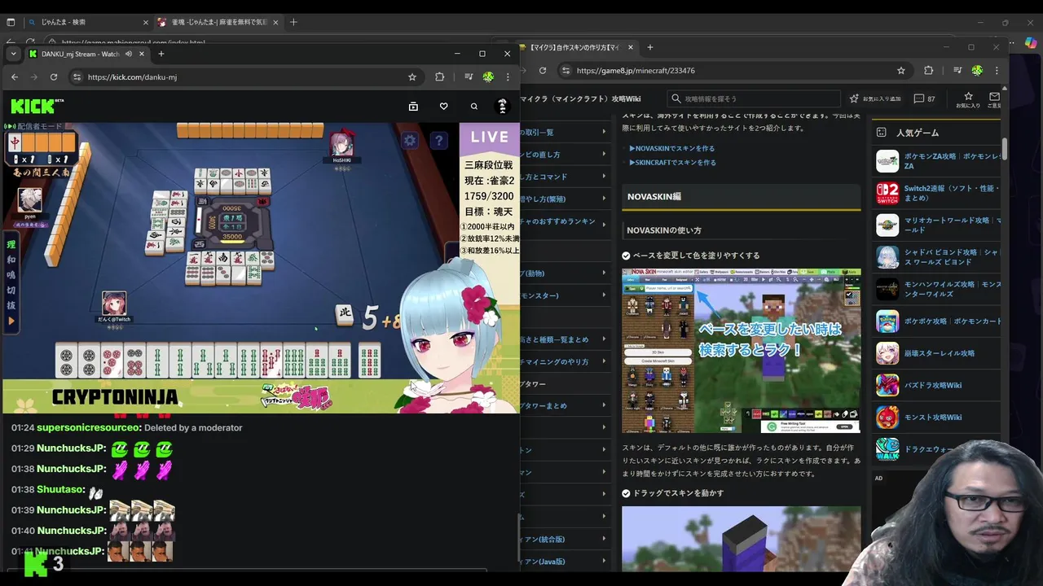Open the mahjong game settings gear

tap(410, 140)
